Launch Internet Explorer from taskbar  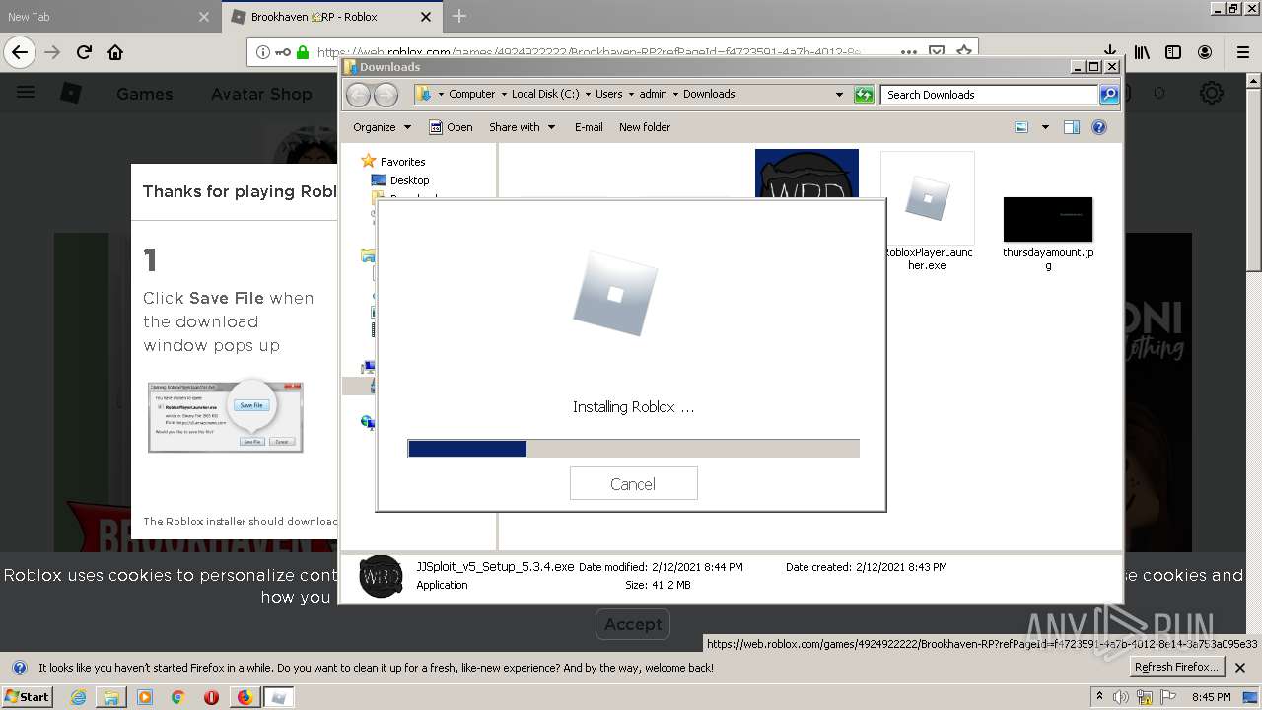click(78, 697)
